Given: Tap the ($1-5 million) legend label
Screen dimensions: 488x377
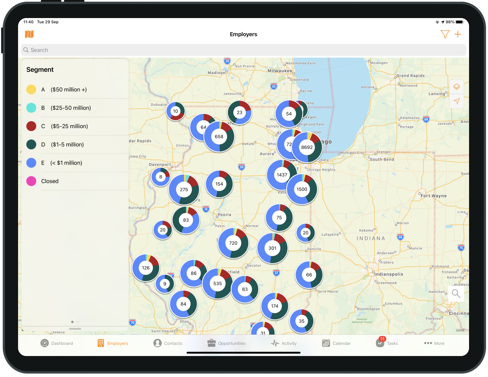Looking at the screenshot, I should click(67, 145).
